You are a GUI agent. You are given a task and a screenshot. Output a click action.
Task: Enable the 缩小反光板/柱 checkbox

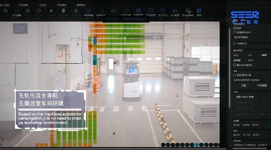(x=235, y=65)
